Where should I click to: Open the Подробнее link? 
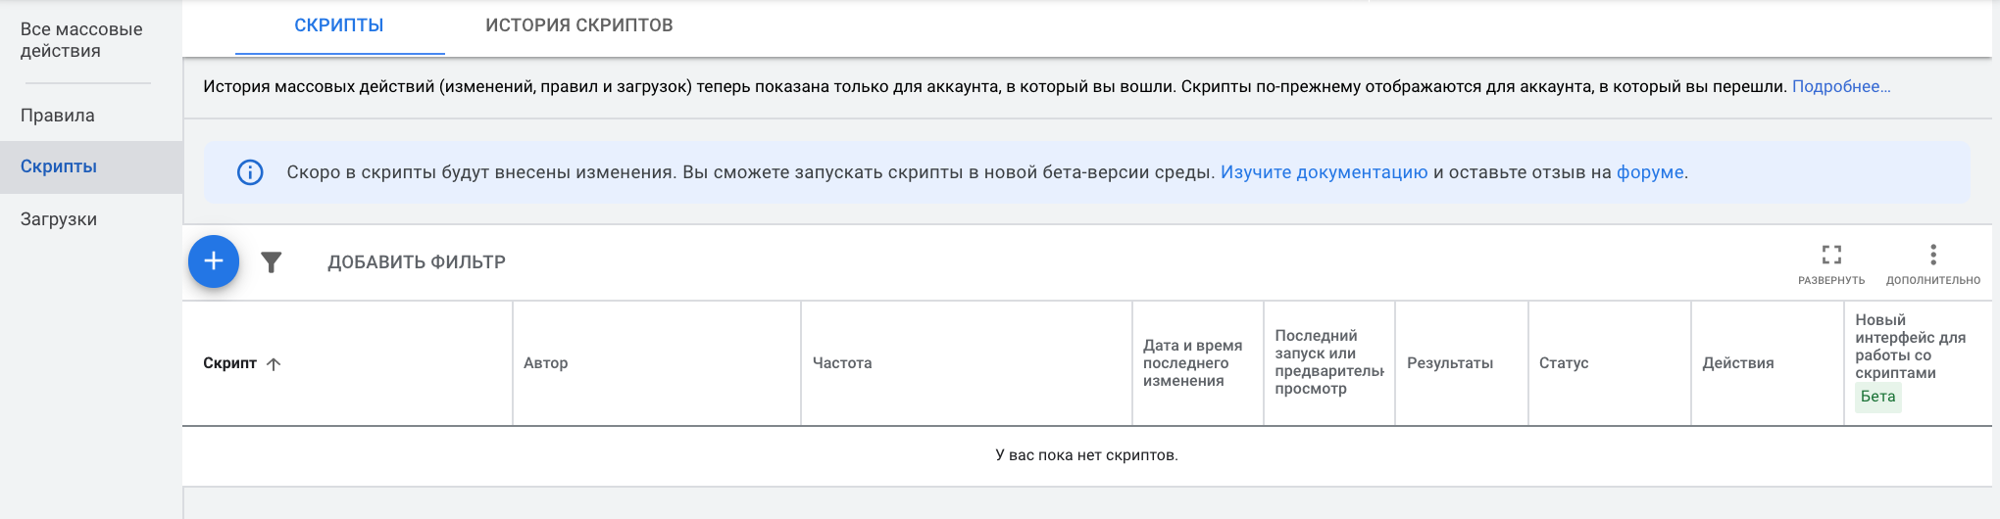pyautogui.click(x=1840, y=86)
